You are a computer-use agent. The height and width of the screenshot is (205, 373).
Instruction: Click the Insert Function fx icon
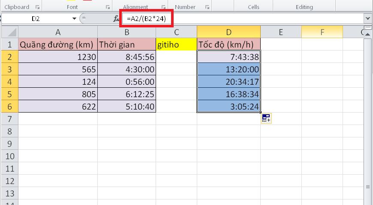(116, 18)
